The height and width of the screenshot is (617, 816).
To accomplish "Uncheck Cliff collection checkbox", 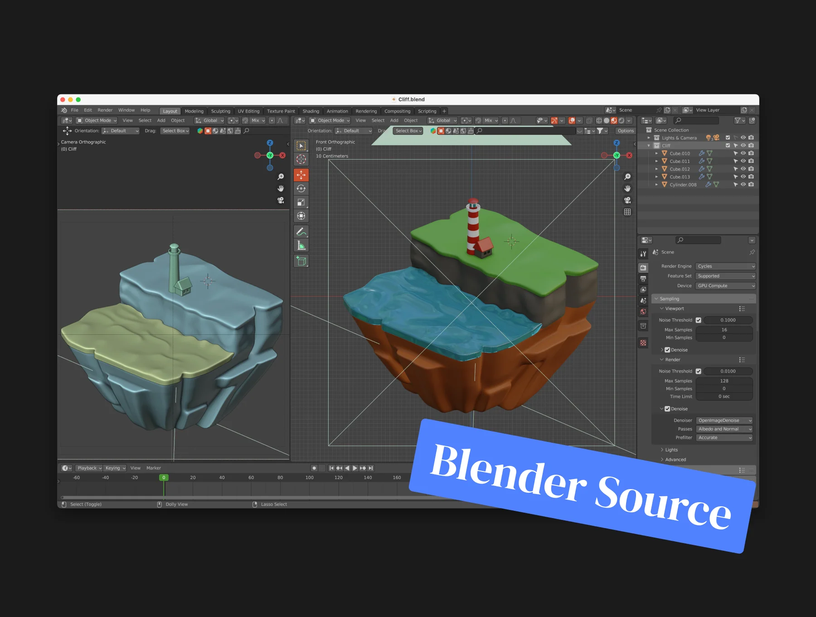I will (728, 146).
